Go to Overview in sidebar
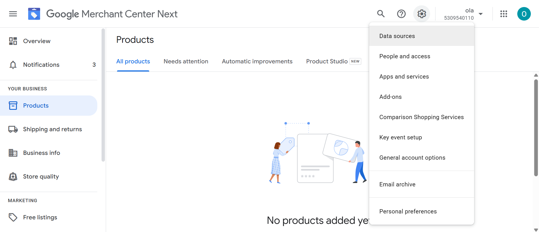Screen dimensions: 539x232 [49, 41]
